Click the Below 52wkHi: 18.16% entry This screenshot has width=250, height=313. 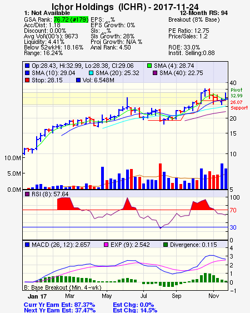click(x=53, y=47)
